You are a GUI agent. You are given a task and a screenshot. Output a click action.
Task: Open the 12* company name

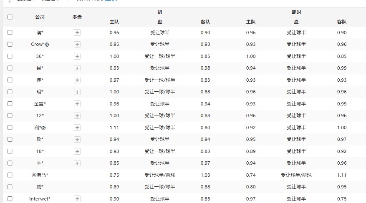point(40,115)
